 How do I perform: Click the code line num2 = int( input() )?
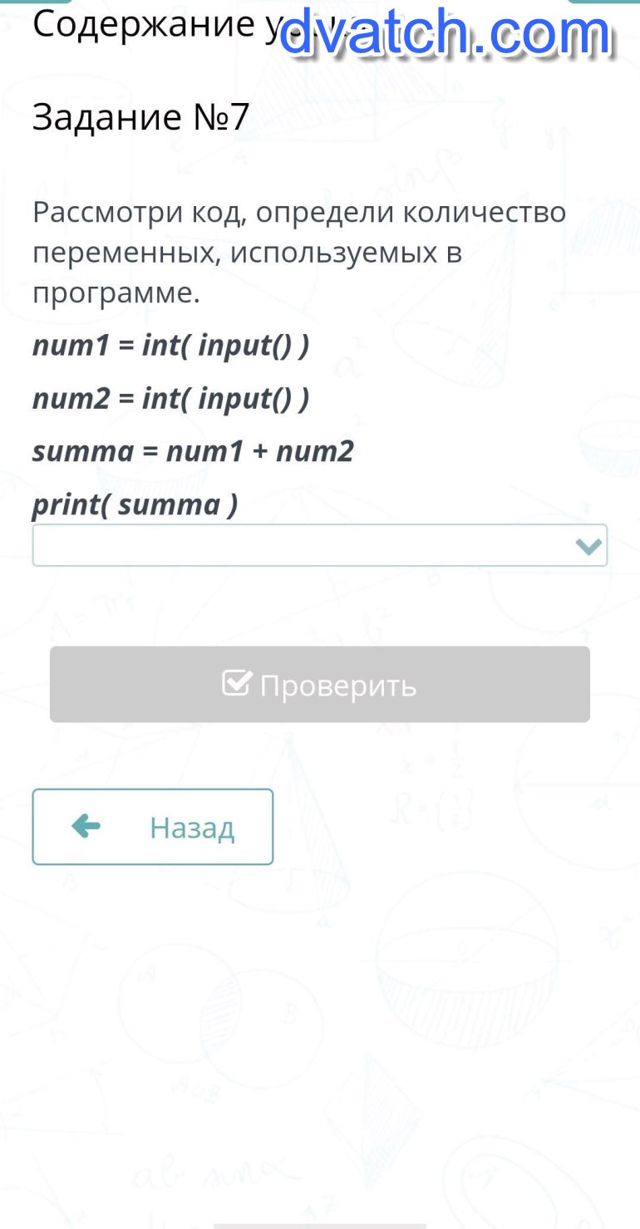coord(170,399)
